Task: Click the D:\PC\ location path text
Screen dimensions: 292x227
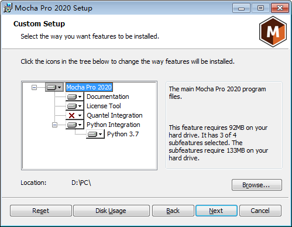Action: [x=81, y=183]
